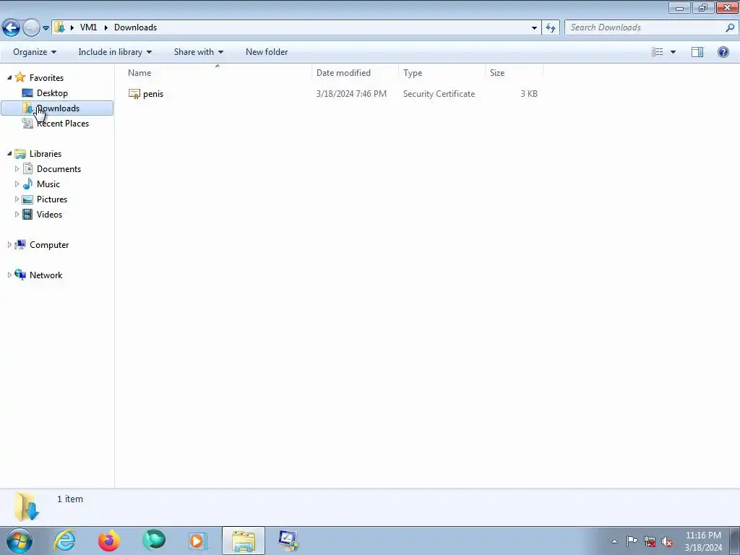740x555 pixels.
Task: Open the Videos library
Action: pos(49,214)
